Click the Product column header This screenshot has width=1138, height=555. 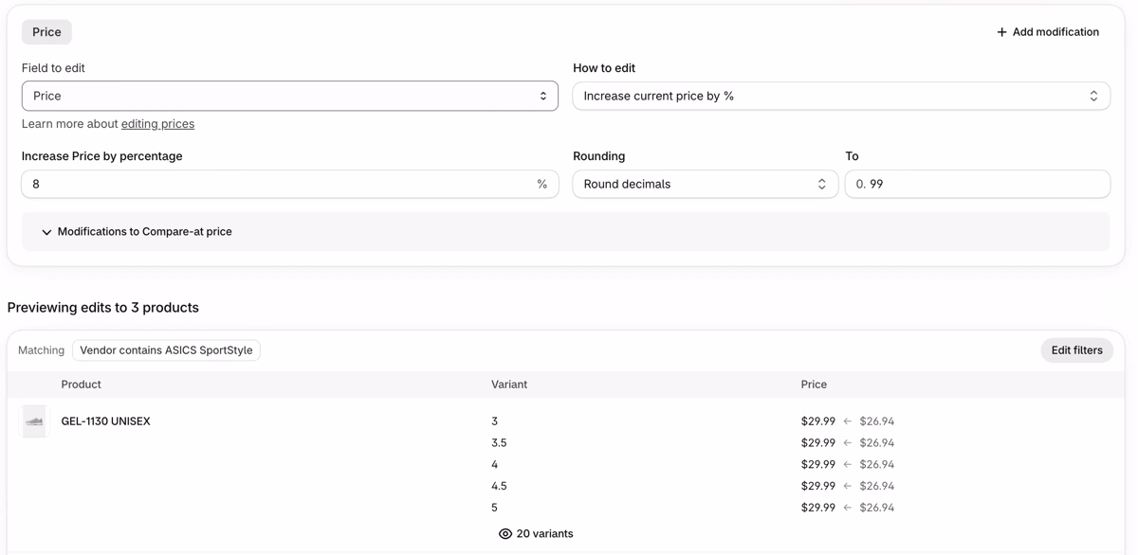tap(81, 385)
